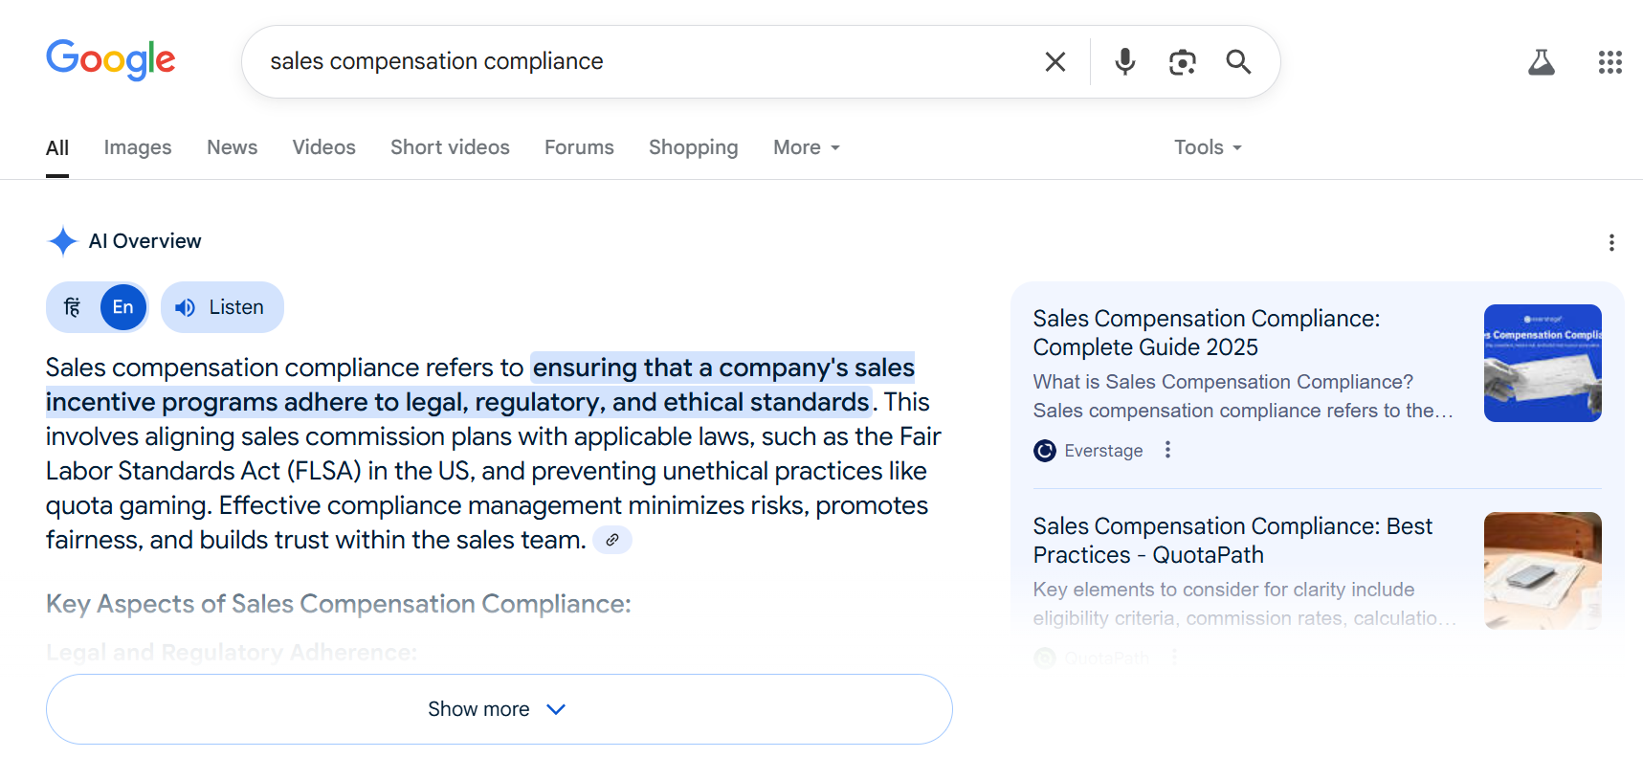Open Search by image camera icon

pyautogui.click(x=1183, y=62)
